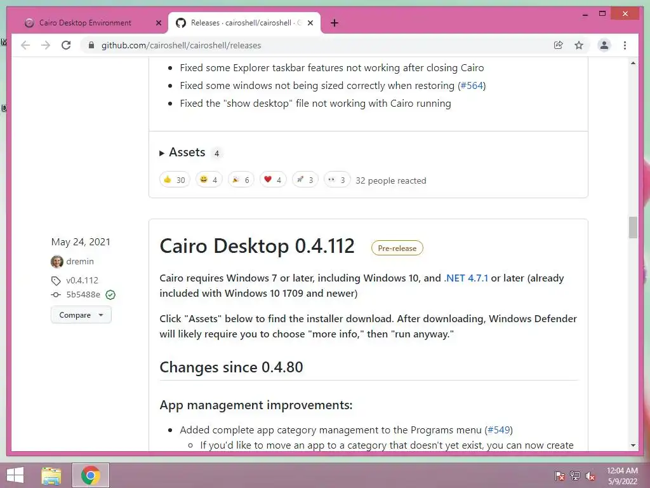Open the Chrome profile avatar
Viewport: 650px width, 488px height.
(604, 45)
